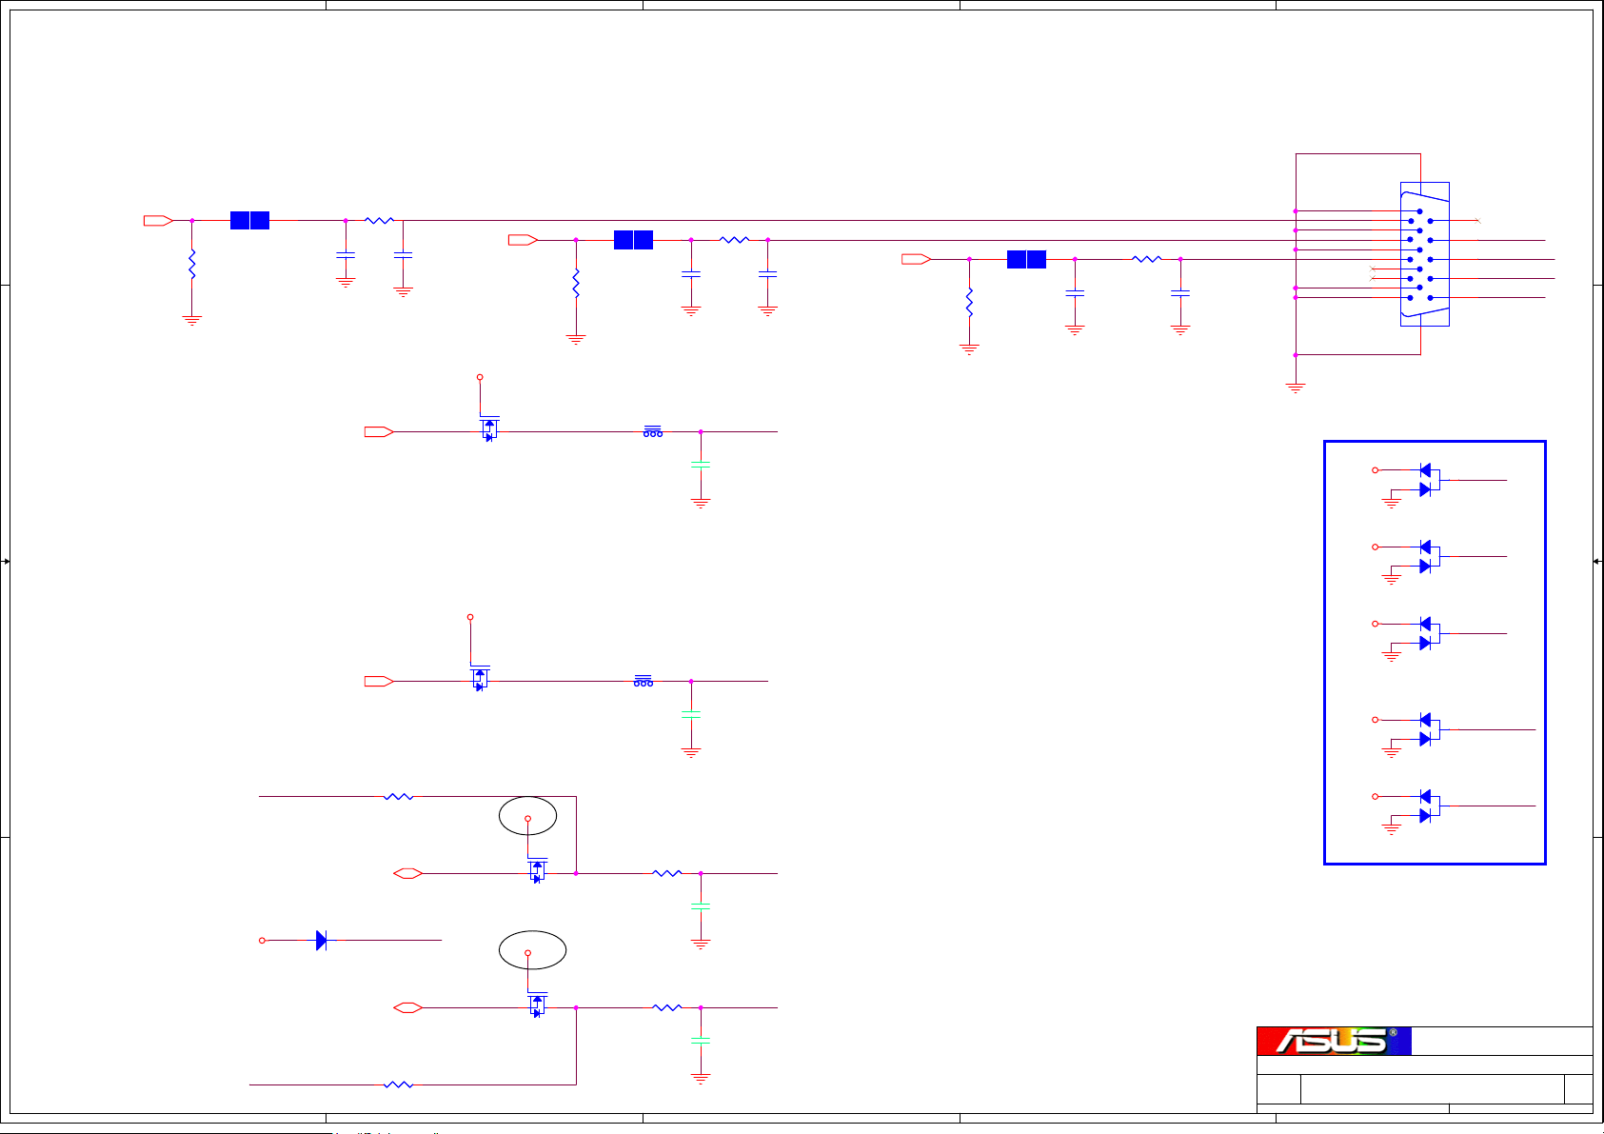This screenshot has width=1604, height=1134.
Task: Click the arrow marker on right page border
Action: point(1597,562)
